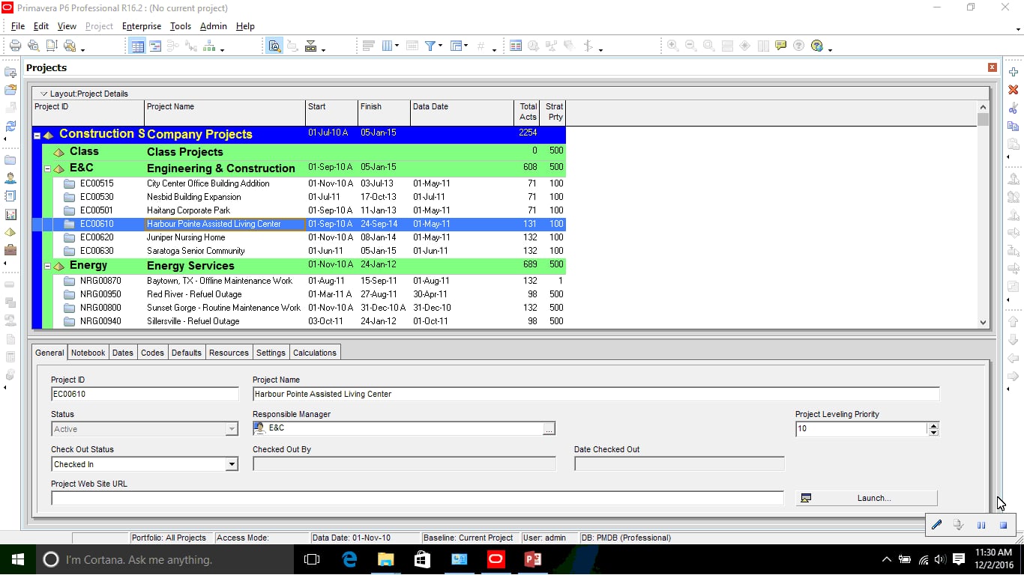Open the Check Out Status dropdown

[232, 464]
